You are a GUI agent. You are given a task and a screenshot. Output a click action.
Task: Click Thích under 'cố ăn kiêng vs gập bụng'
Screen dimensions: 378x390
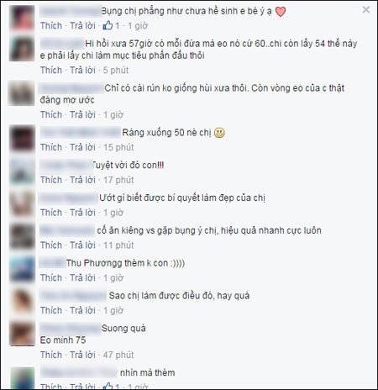click(51, 245)
